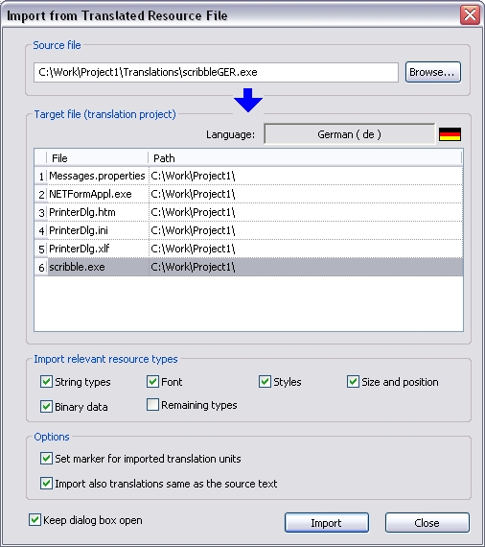485x547 pixels.
Task: Uncheck Import also translations same as source
Action: [46, 484]
